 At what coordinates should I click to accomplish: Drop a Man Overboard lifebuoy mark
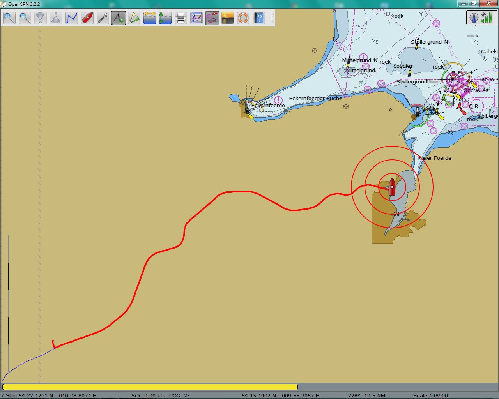pyautogui.click(x=243, y=18)
